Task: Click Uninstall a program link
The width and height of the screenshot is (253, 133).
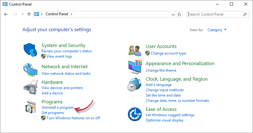Action: click(58, 107)
